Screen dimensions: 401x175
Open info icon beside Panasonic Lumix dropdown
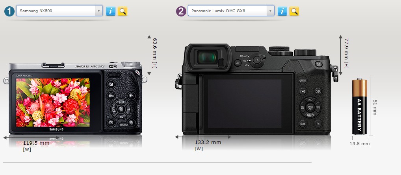coord(282,11)
